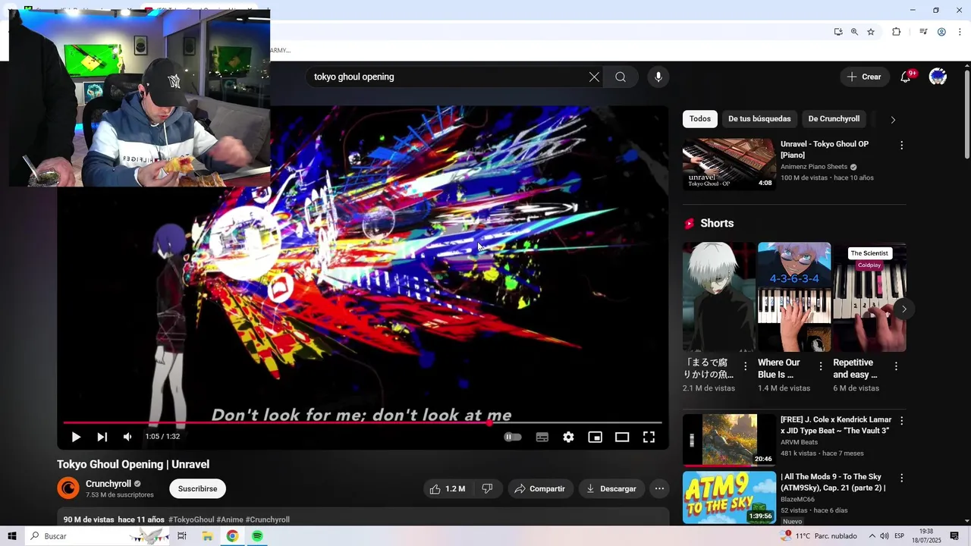Show hidden system tray icons
The image size is (971, 546).
872,536
